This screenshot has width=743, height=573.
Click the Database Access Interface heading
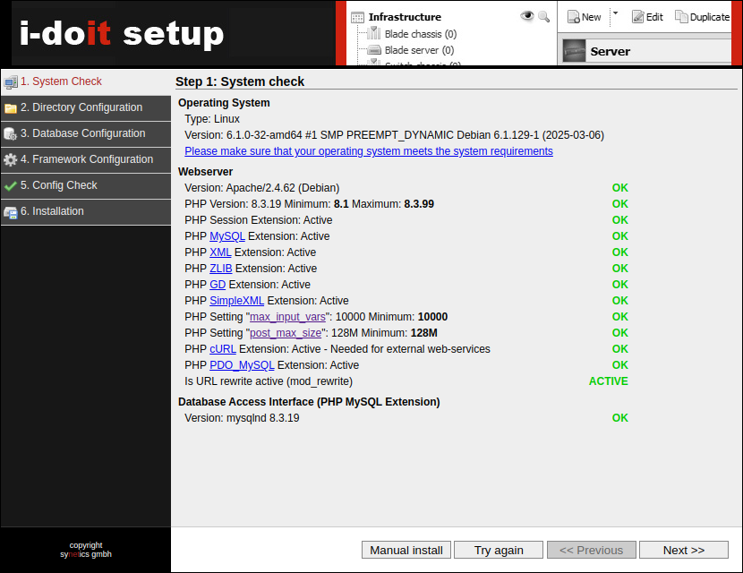click(309, 402)
